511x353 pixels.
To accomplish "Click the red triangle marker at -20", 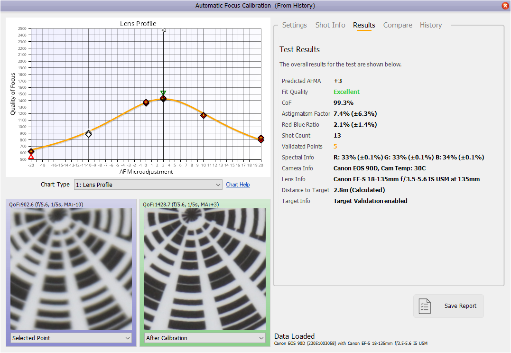I will [x=31, y=157].
